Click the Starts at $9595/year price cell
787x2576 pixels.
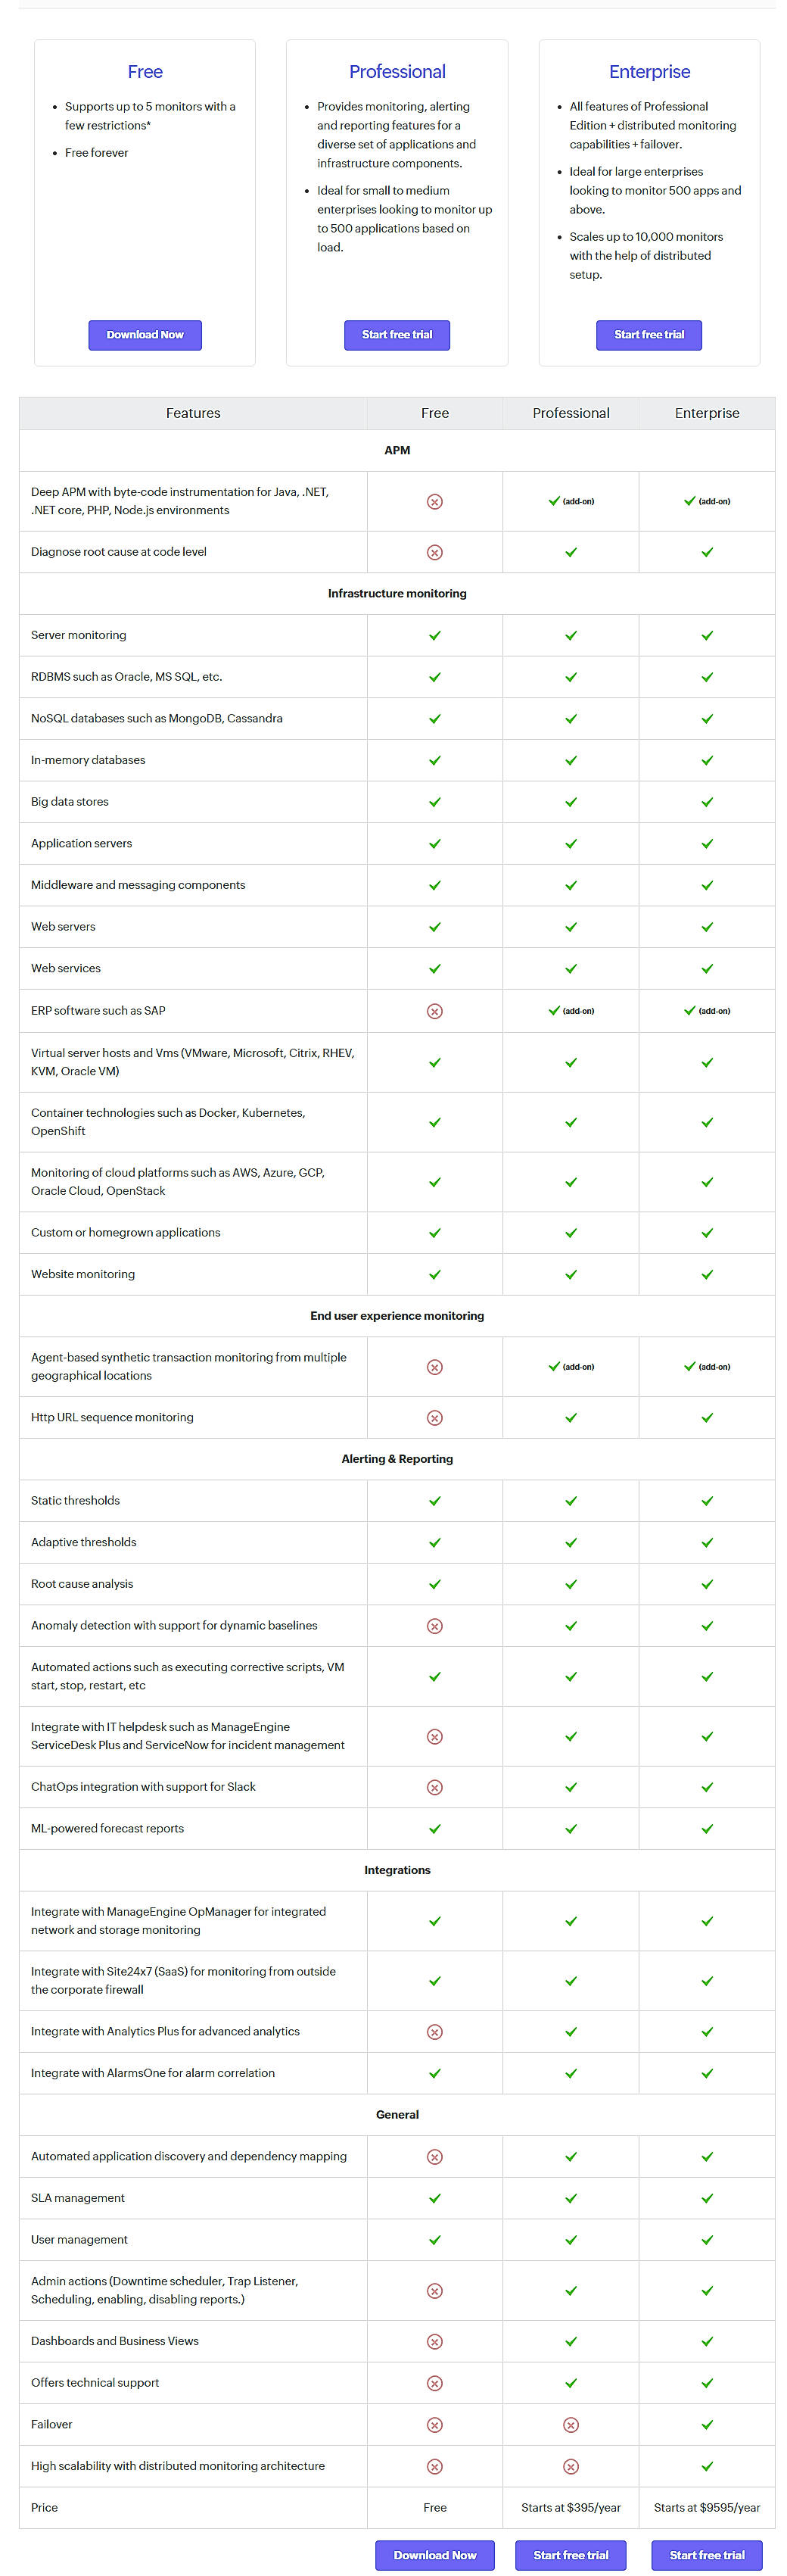click(x=707, y=2508)
